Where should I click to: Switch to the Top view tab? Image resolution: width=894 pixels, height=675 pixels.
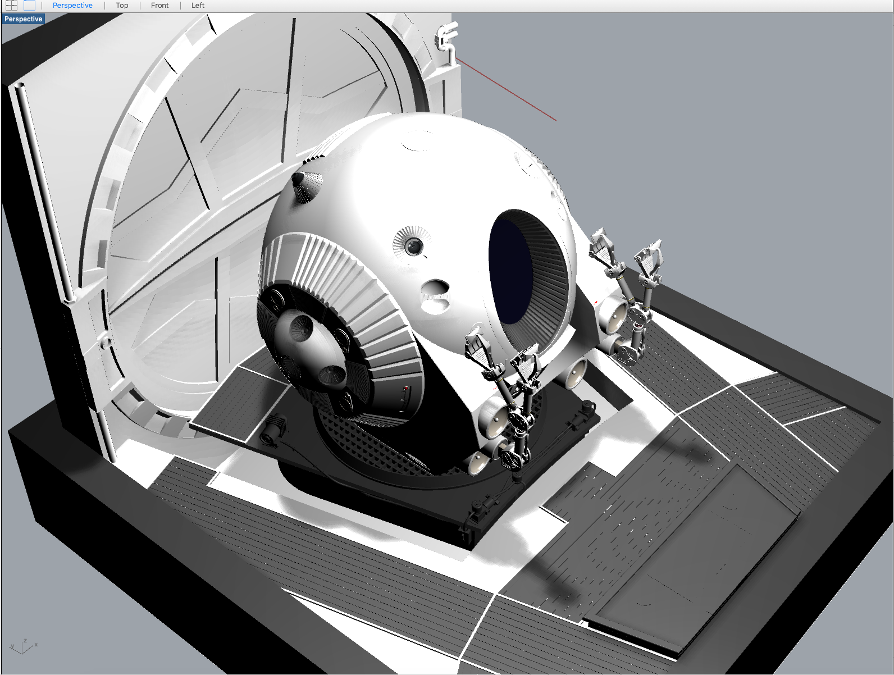pos(122,6)
